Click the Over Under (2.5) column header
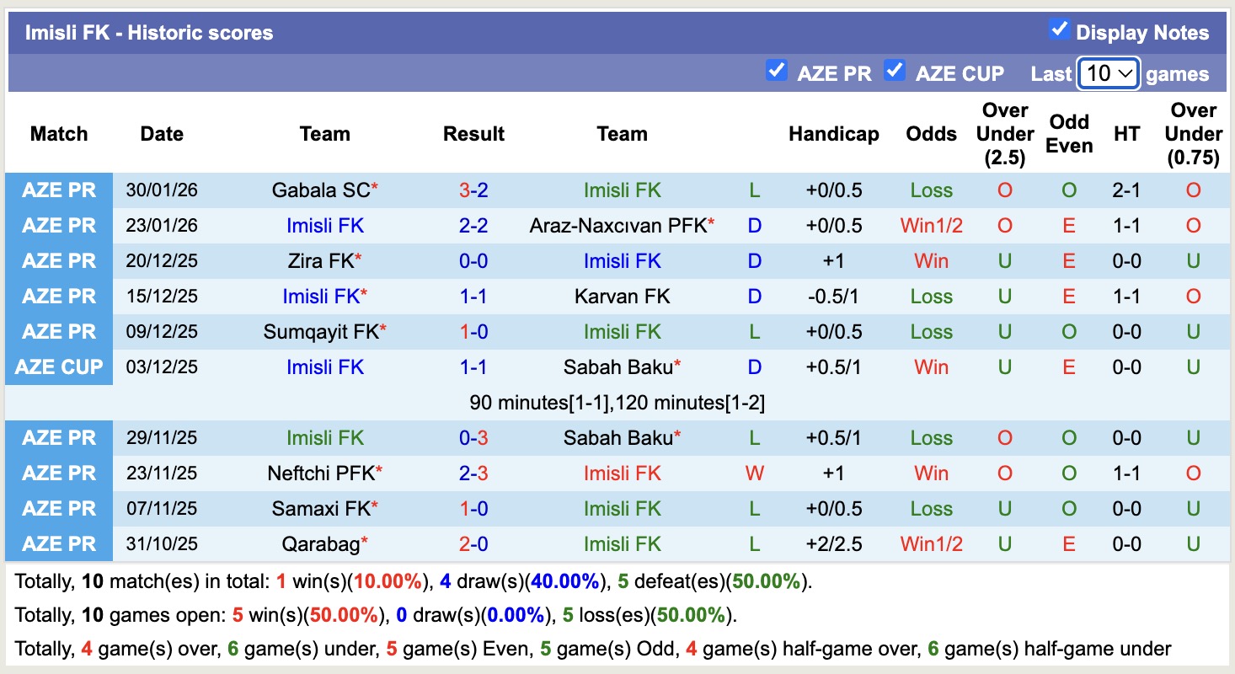Screen dimensions: 1235x674 1004,134
